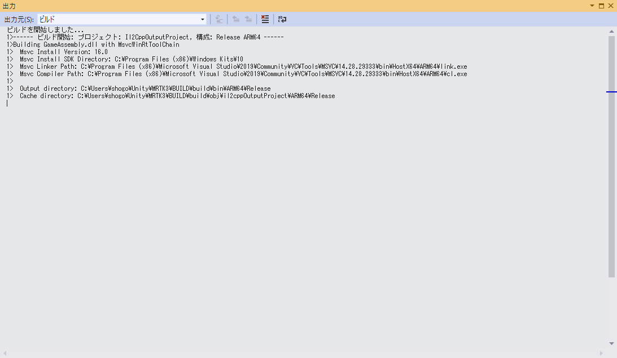This screenshot has height=358, width=617.
Task: Click the vertical scrollbar thumb
Action: click(x=612, y=158)
